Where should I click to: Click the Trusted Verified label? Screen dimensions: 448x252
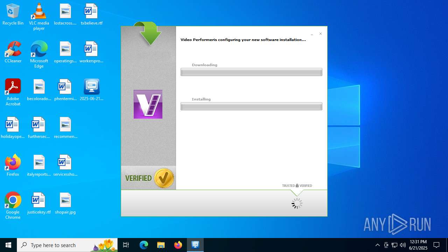(297, 186)
